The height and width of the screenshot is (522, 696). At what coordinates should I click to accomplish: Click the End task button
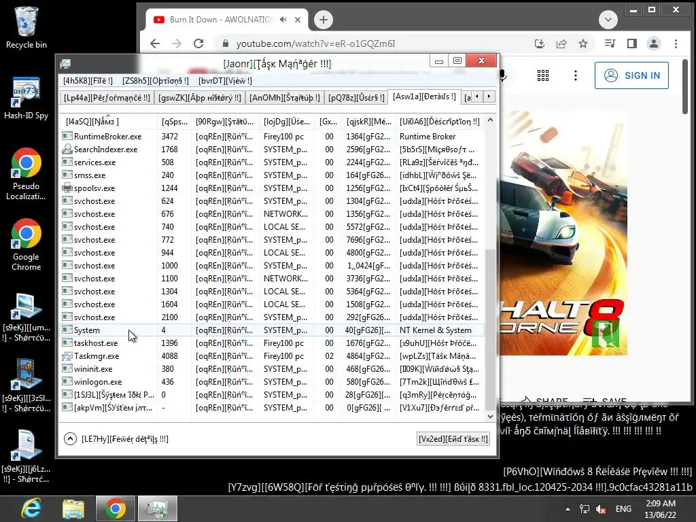click(x=453, y=439)
